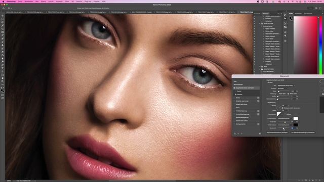Click the move effect down arrow in dialog
Screen dimensions: 324x182
click(x=241, y=133)
